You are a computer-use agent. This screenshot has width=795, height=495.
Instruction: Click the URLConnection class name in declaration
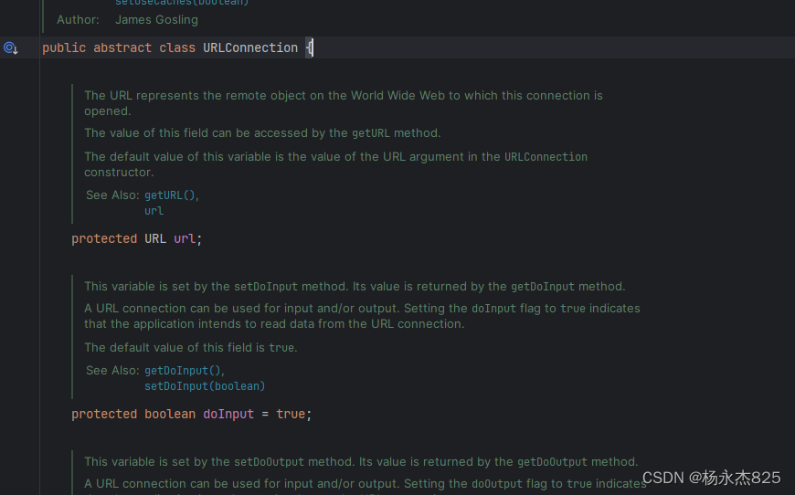[250, 47]
